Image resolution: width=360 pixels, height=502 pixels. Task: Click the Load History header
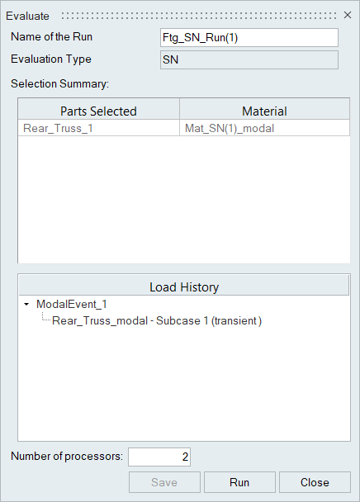[184, 286]
